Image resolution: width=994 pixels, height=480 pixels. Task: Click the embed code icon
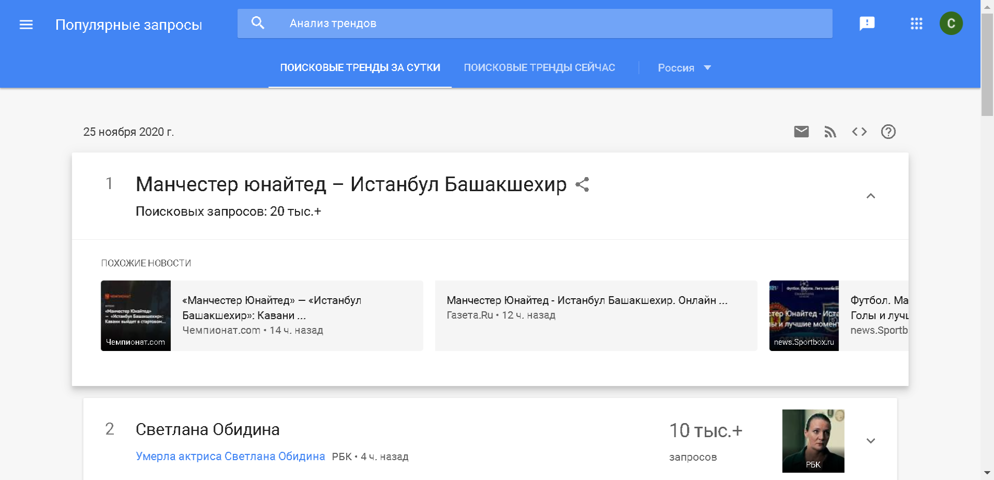coord(859,132)
